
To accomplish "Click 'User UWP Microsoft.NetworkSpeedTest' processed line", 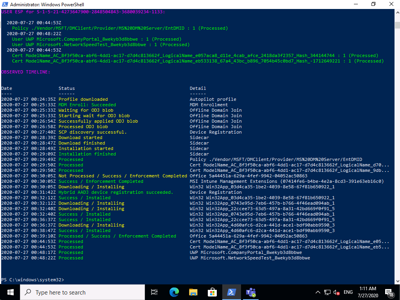I will [101, 45].
